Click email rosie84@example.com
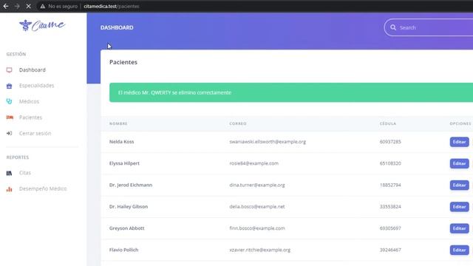The width and height of the screenshot is (473, 266). [x=254, y=163]
